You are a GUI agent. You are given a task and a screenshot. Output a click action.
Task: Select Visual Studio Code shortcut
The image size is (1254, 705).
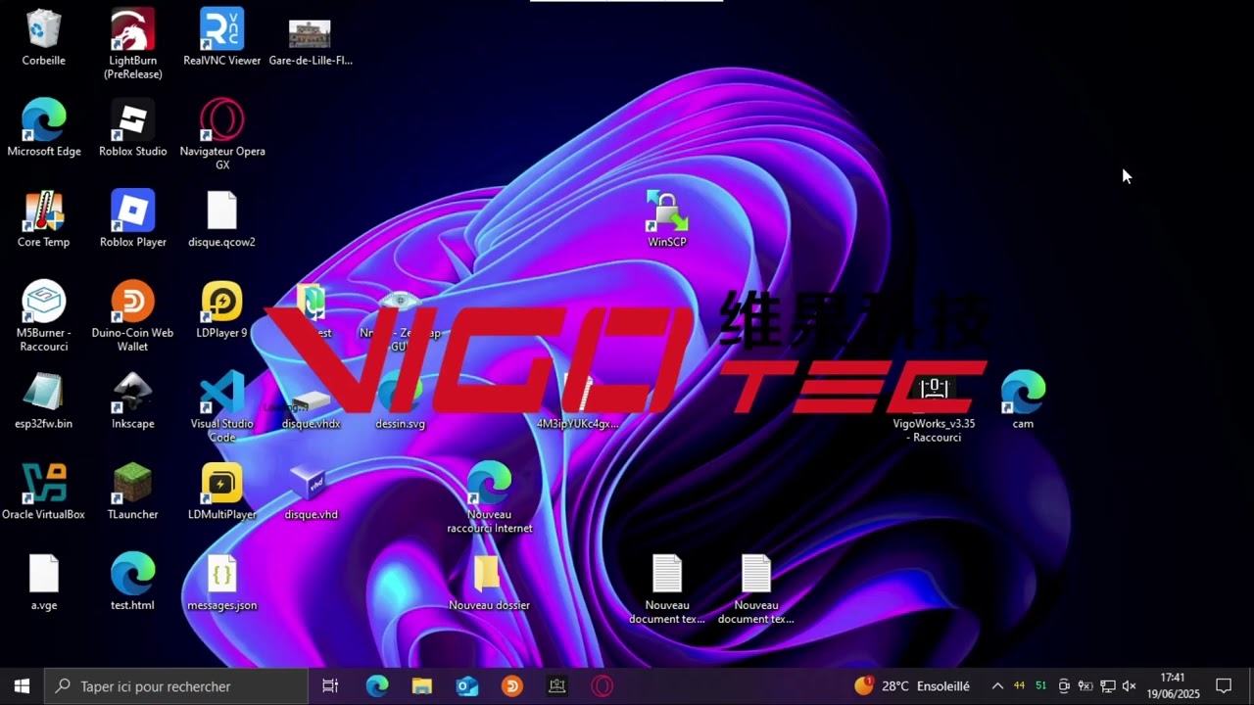point(222,407)
